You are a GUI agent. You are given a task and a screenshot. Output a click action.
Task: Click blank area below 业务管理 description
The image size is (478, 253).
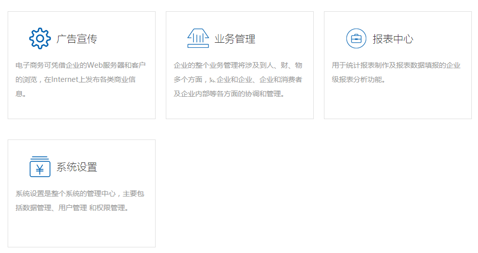pos(239,109)
